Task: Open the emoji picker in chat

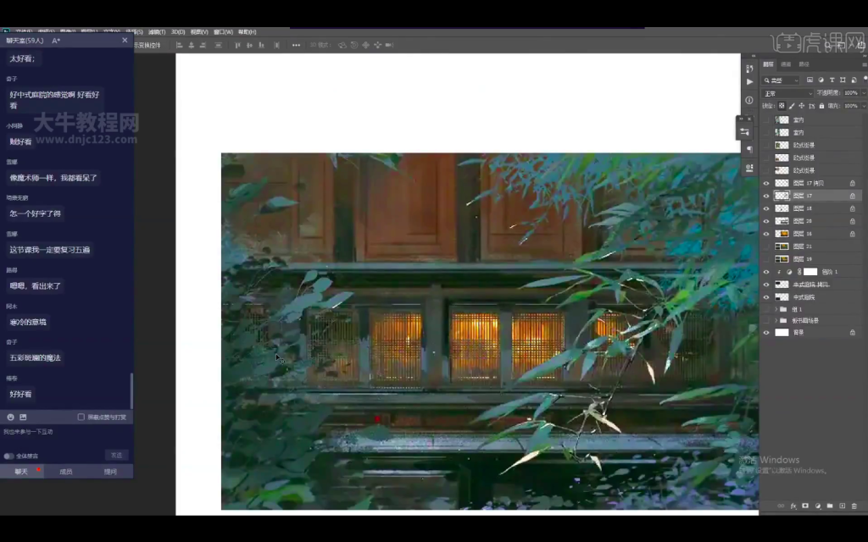Action: [11, 417]
